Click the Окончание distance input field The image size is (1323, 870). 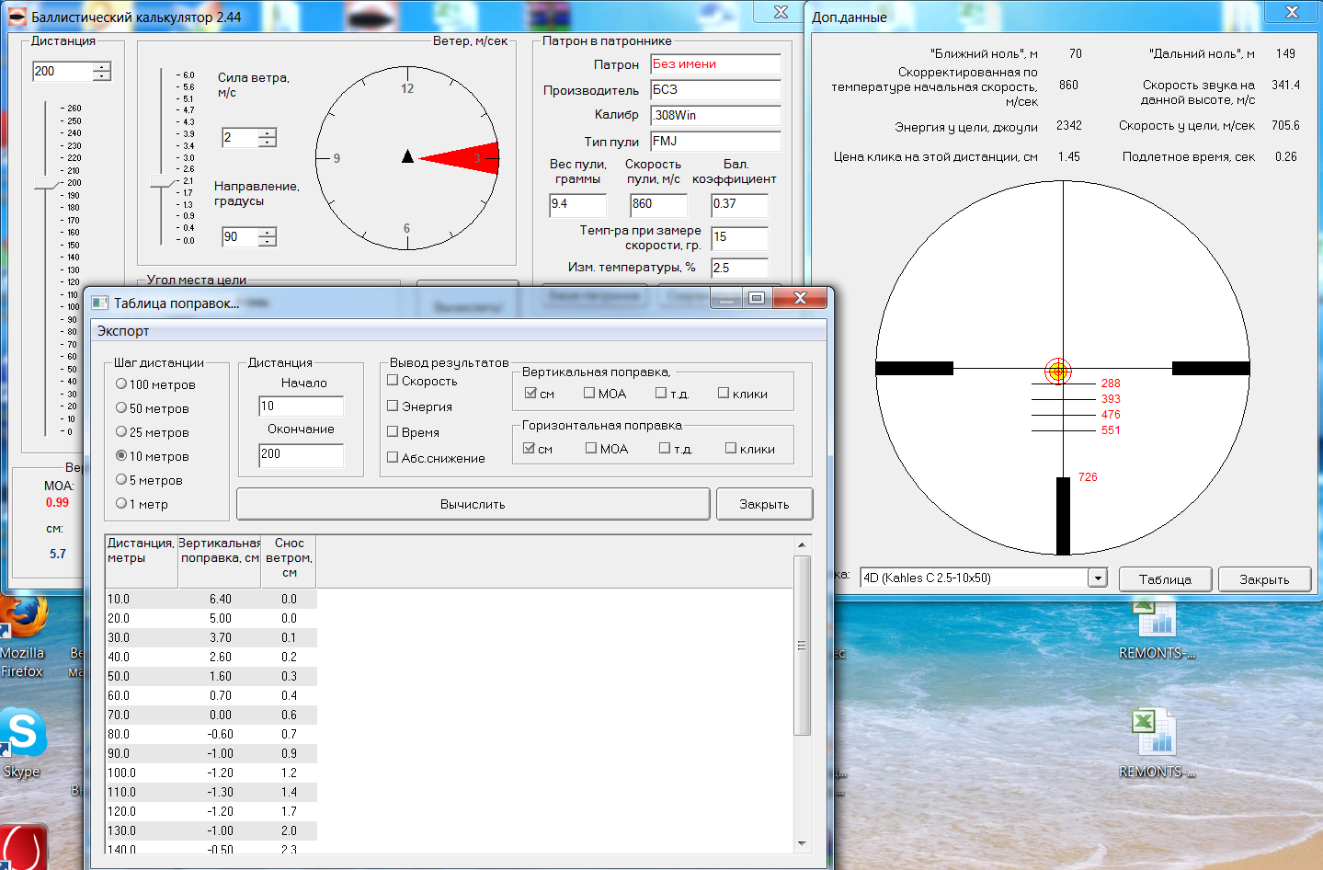point(301,454)
